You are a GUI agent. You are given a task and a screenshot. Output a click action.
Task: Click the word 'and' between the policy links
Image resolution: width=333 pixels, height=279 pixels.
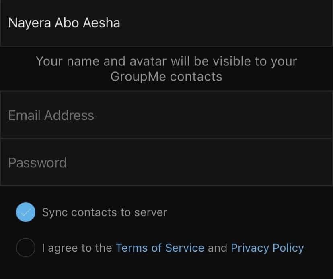[218, 248]
